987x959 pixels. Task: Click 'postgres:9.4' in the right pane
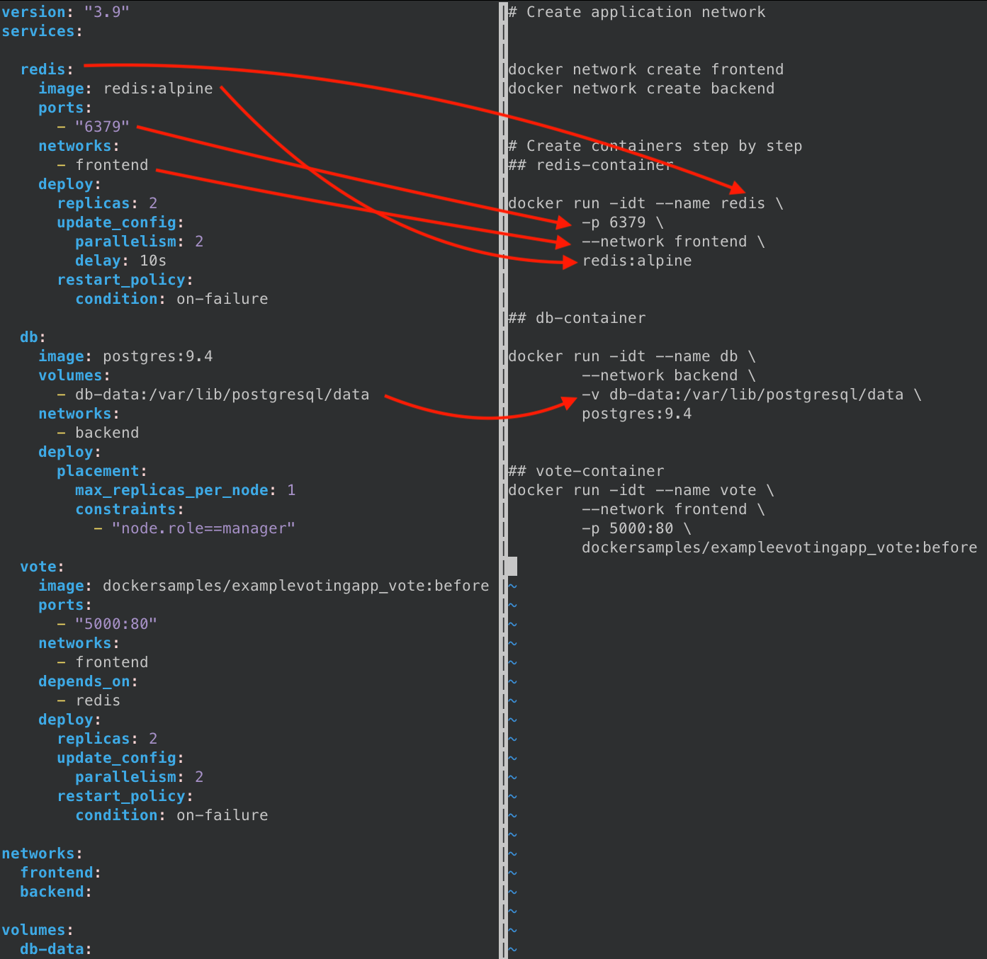coord(637,414)
